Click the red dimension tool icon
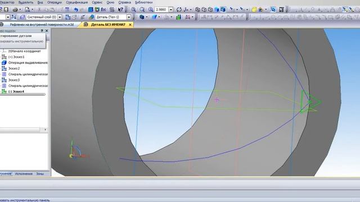Viewport: 360px width, 202px height. coord(188,17)
